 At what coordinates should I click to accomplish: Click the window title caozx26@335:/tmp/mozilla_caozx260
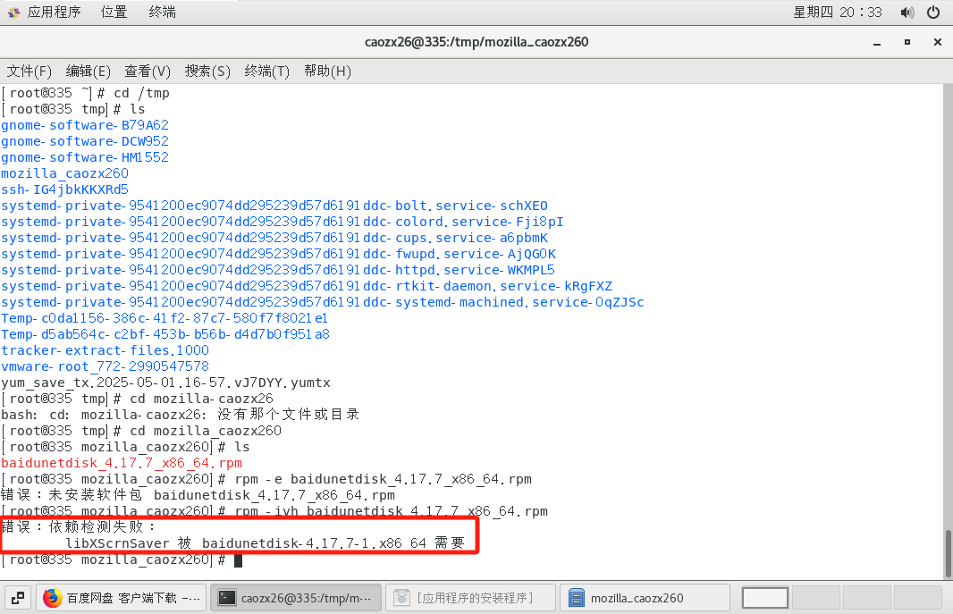pos(476,42)
